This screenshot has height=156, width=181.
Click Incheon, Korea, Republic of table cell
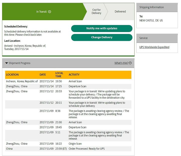point(22,81)
